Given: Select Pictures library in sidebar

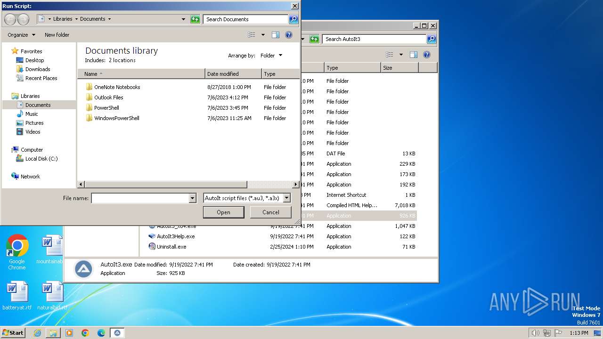Looking at the screenshot, I should point(34,123).
